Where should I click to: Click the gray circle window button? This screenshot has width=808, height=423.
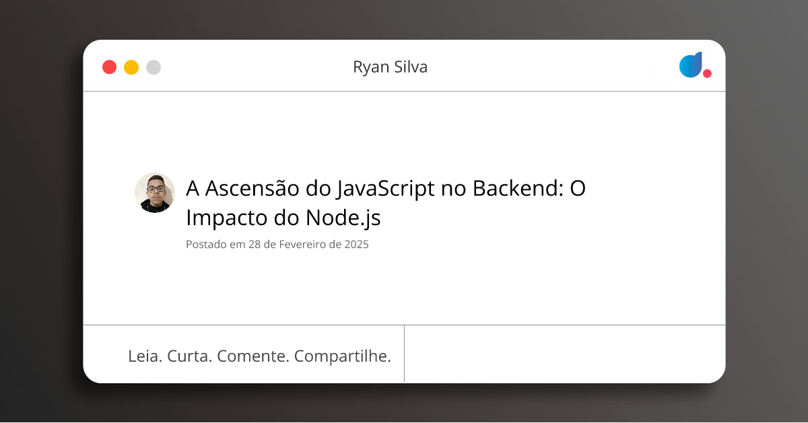pyautogui.click(x=154, y=67)
